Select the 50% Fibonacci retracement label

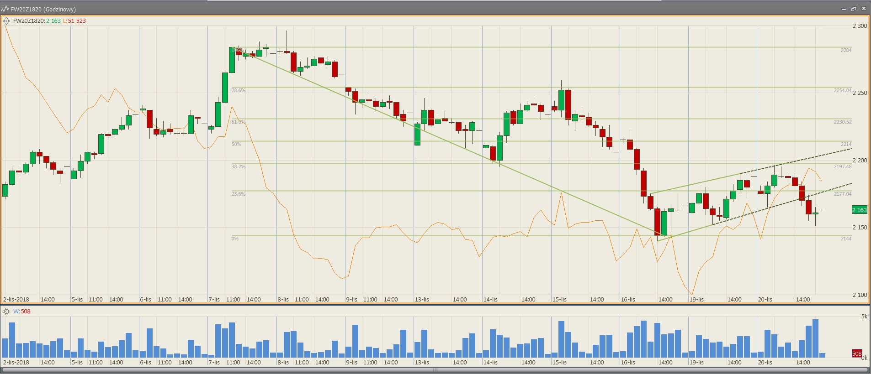point(236,144)
